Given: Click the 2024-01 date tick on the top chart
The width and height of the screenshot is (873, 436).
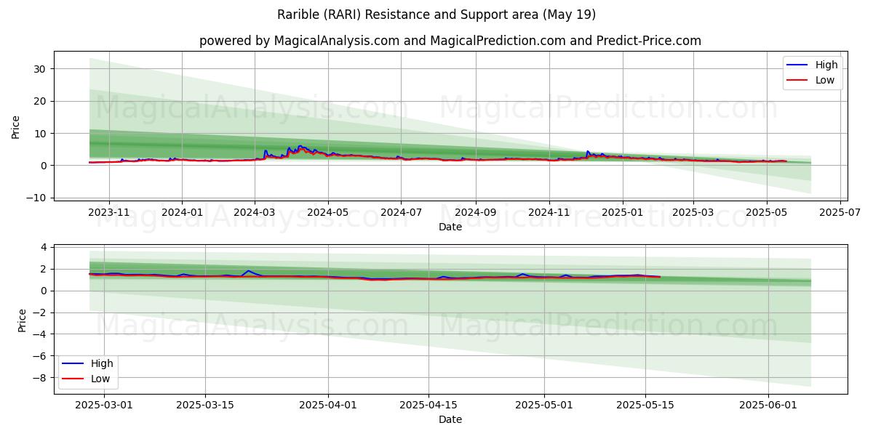Looking at the screenshot, I should (182, 213).
